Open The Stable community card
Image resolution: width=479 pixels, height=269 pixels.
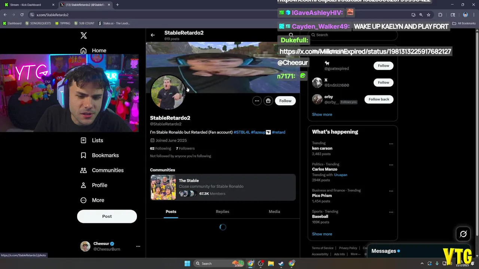coord(223,187)
